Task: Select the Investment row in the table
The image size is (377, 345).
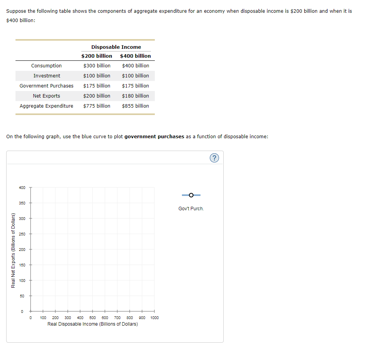Action: [x=46, y=76]
